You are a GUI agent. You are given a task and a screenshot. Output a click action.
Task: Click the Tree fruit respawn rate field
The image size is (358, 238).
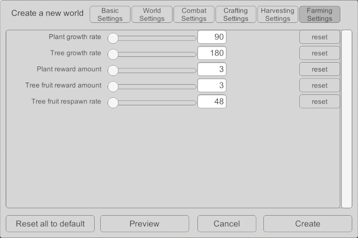pos(212,102)
